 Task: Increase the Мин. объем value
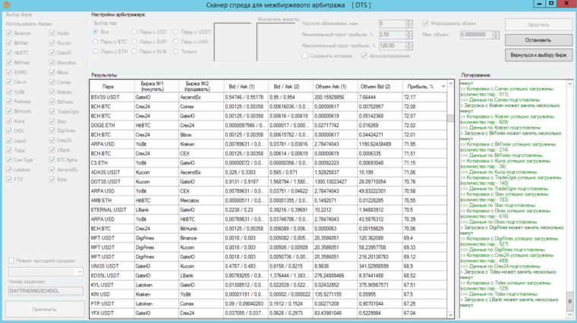pos(496,33)
